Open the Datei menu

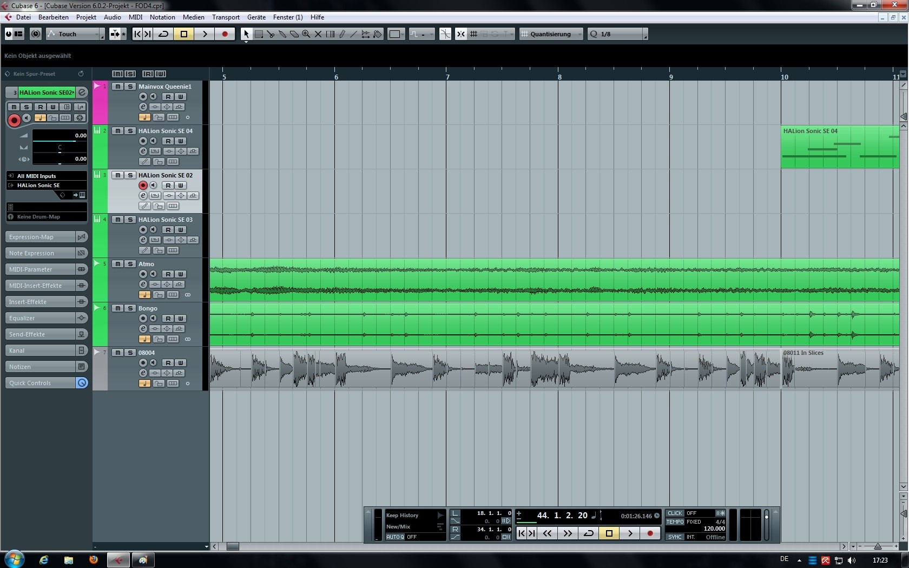click(23, 17)
